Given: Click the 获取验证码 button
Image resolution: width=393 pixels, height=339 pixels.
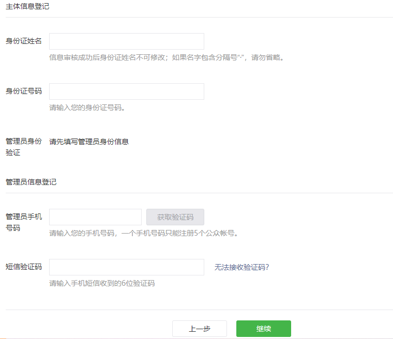Looking at the screenshot, I should (x=175, y=217).
